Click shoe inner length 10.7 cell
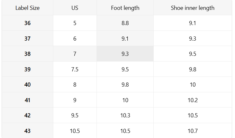The height and width of the screenshot is (138, 235). point(192,131)
